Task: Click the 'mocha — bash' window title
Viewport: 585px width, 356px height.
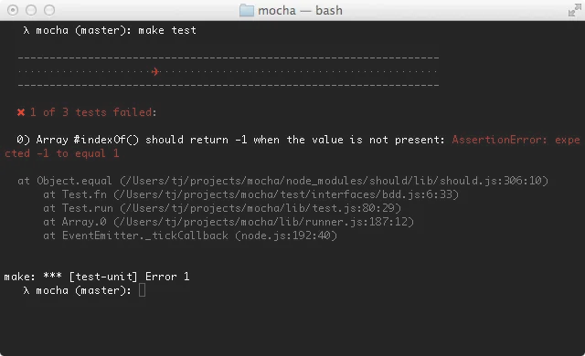Action: [300, 10]
